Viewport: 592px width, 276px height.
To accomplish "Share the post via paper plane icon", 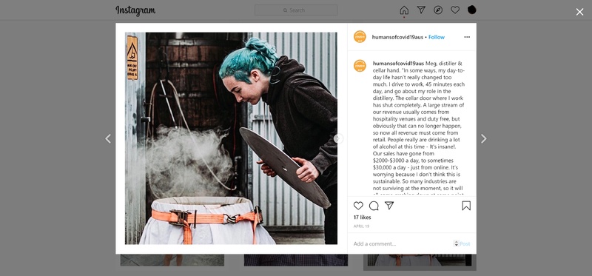I will pos(389,206).
